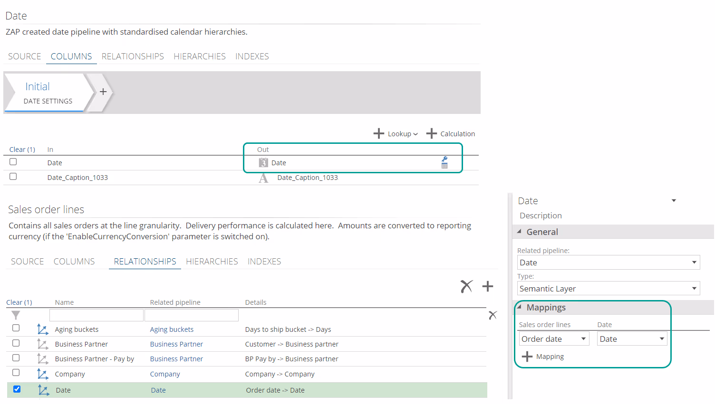715x404 pixels.
Task: Clear filter with small X icon
Action: [x=493, y=315]
